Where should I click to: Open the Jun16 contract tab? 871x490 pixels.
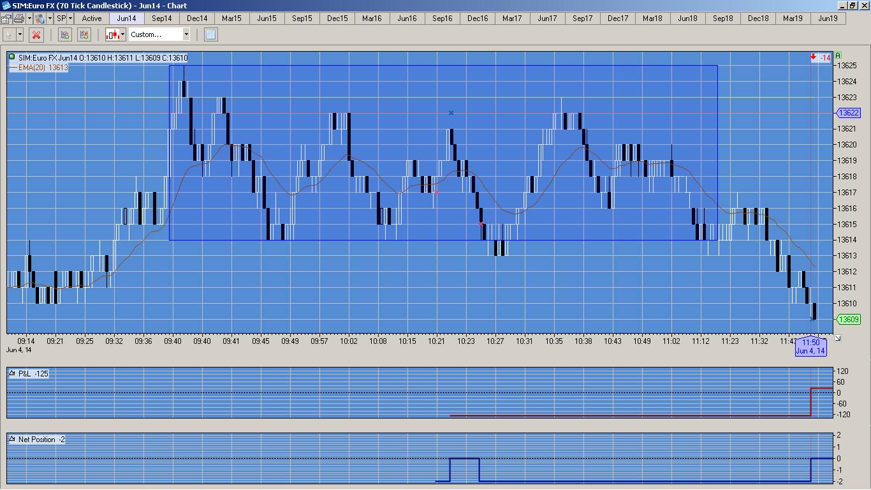[x=407, y=19]
